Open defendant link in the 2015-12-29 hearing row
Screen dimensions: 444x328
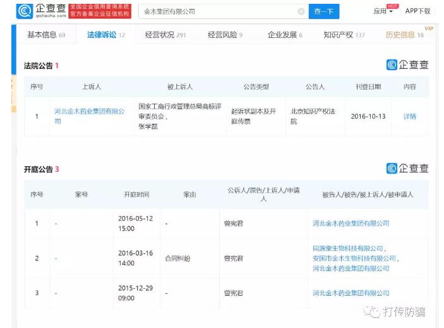[x=351, y=293]
